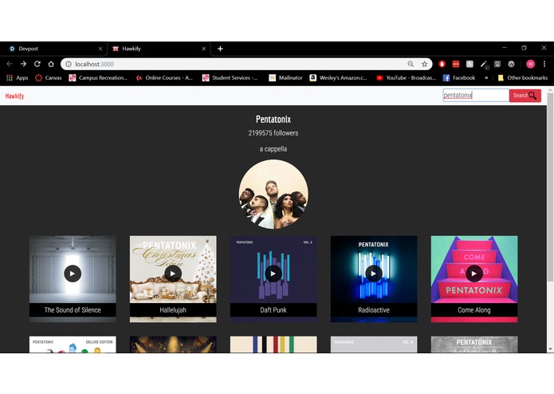This screenshot has height=394, width=554.
Task: Play the Daft Punk track
Action: click(x=273, y=274)
